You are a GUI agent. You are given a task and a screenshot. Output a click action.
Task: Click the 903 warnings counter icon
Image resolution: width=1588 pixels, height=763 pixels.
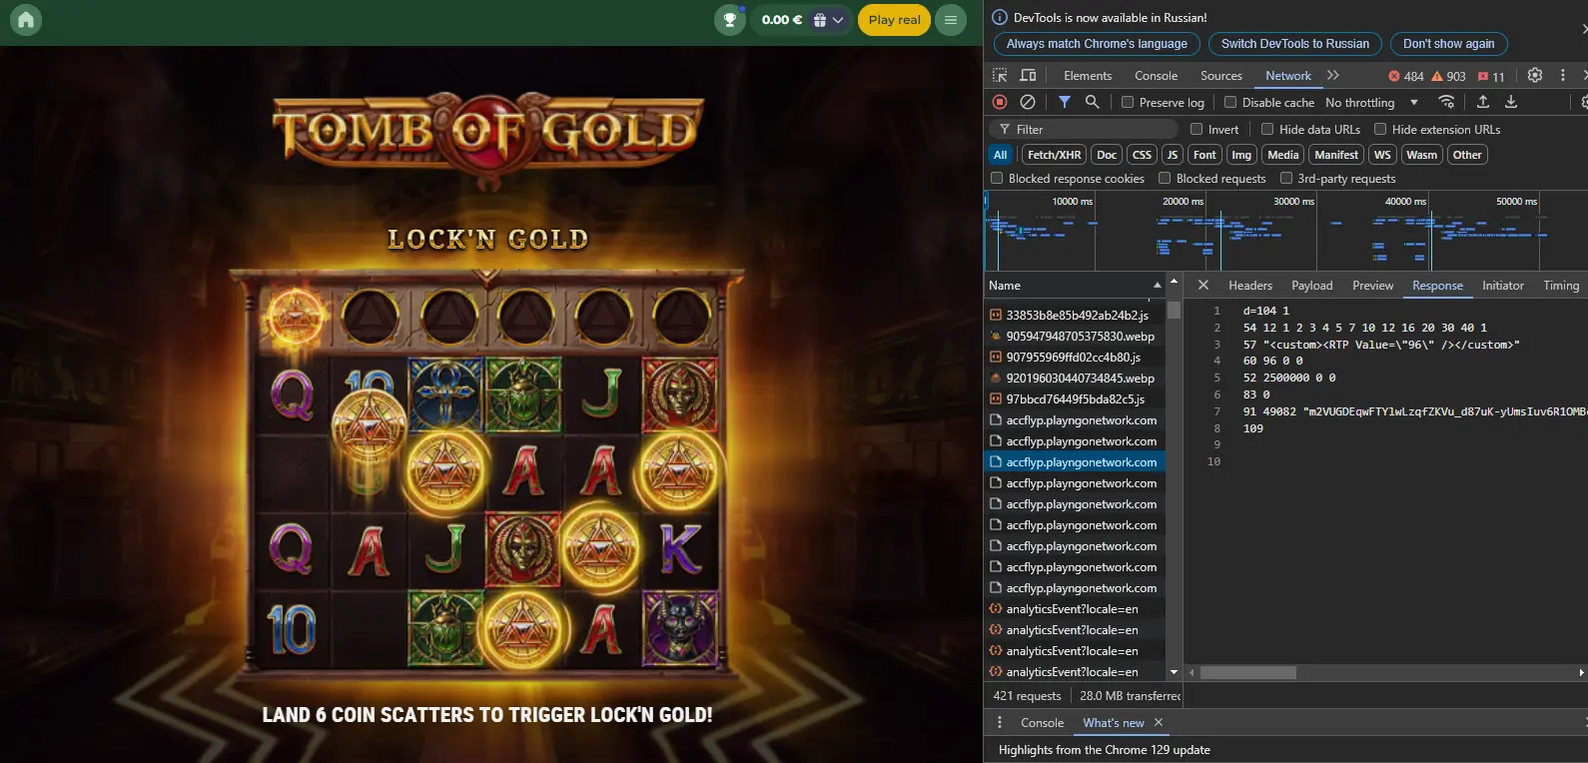1448,77
